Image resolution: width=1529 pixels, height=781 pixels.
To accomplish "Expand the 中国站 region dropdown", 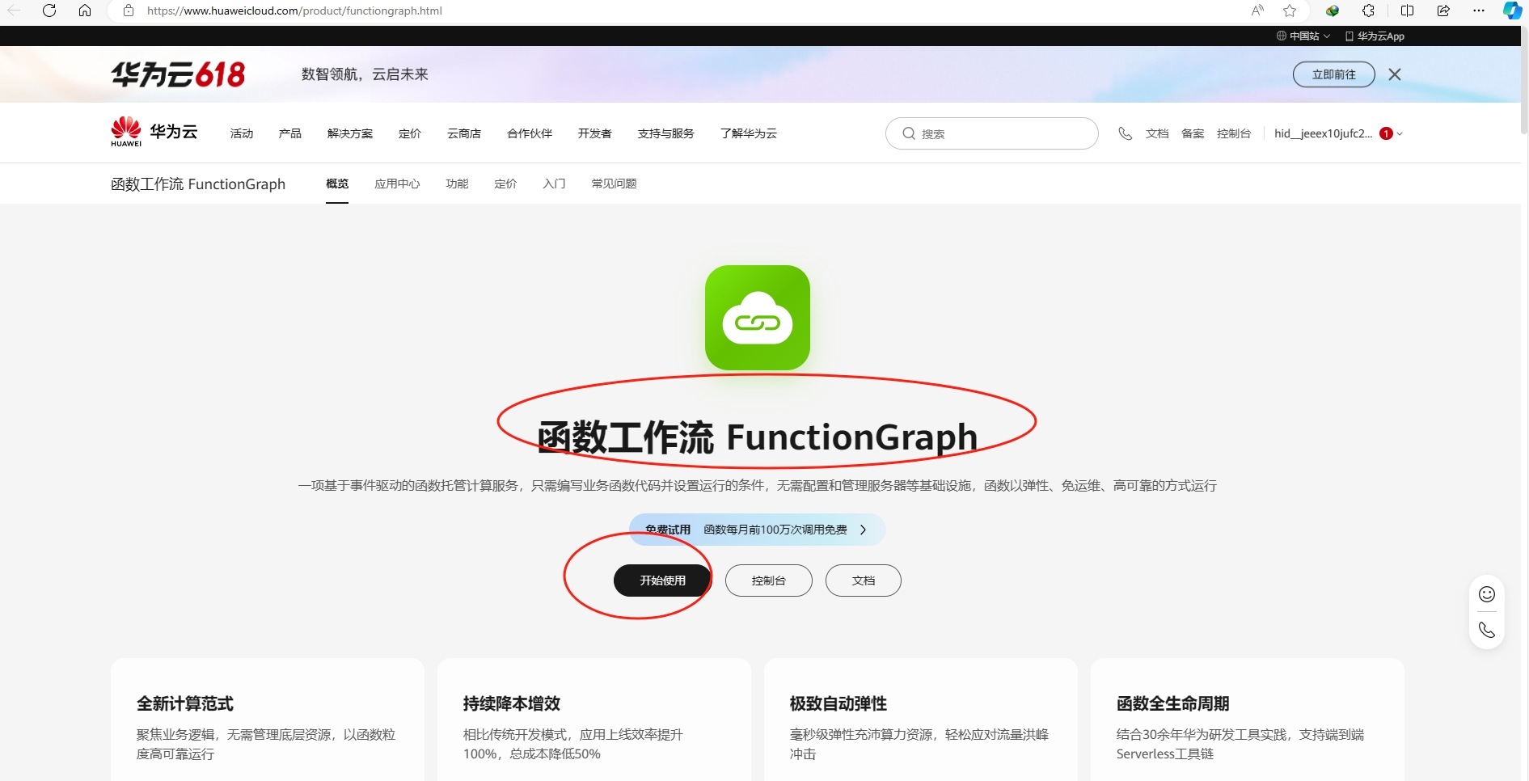I will tap(1303, 36).
